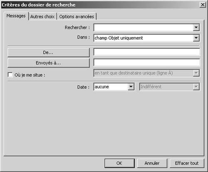
Task: Focus the text field next to De...
Action: pos(147,52)
